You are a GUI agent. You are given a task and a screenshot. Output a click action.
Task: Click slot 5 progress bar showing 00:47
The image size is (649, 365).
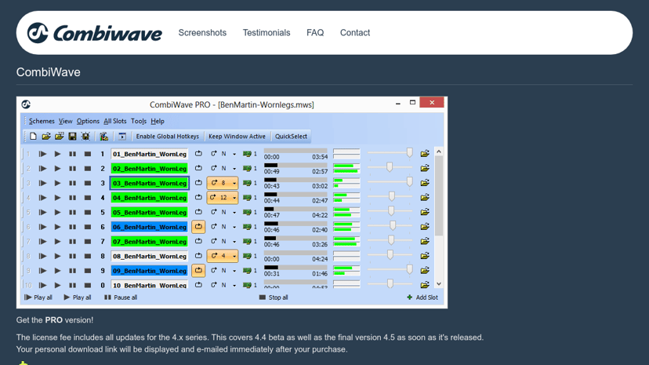tap(295, 210)
